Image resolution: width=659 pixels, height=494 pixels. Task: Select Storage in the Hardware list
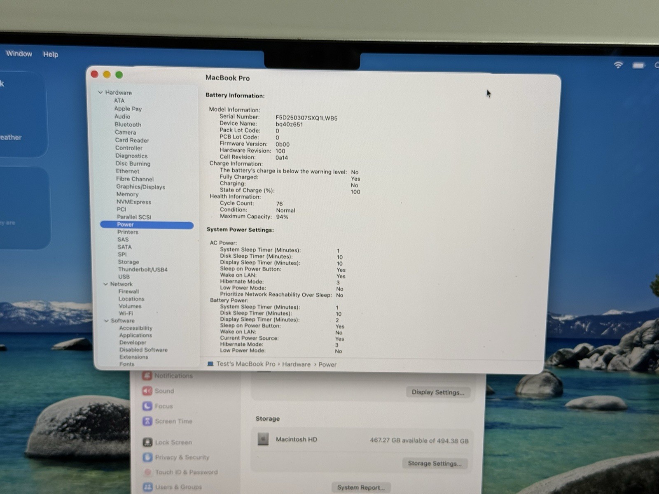[129, 262]
